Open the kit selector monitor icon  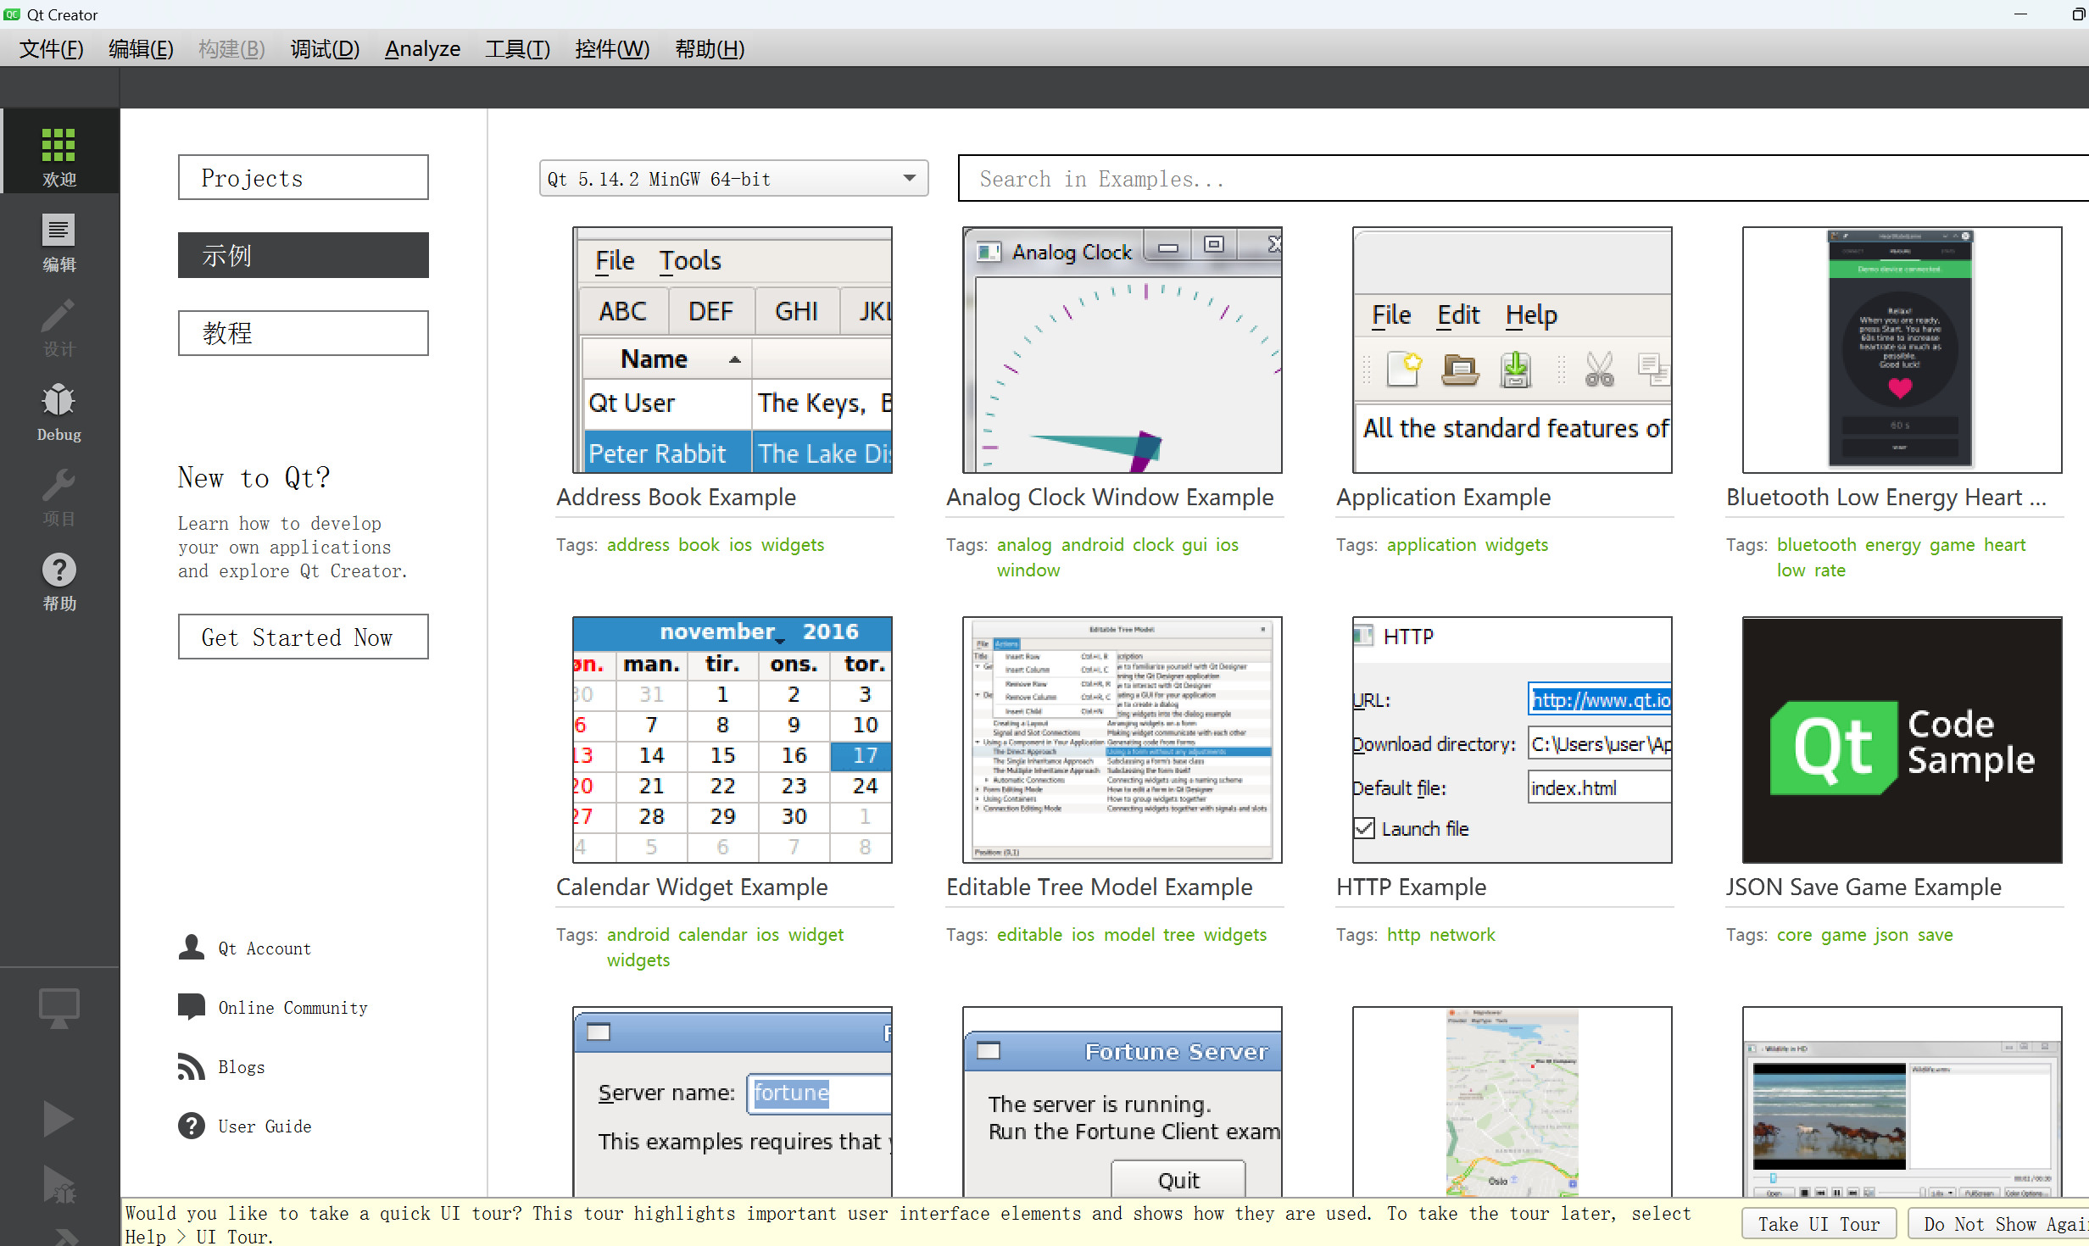coord(58,1008)
